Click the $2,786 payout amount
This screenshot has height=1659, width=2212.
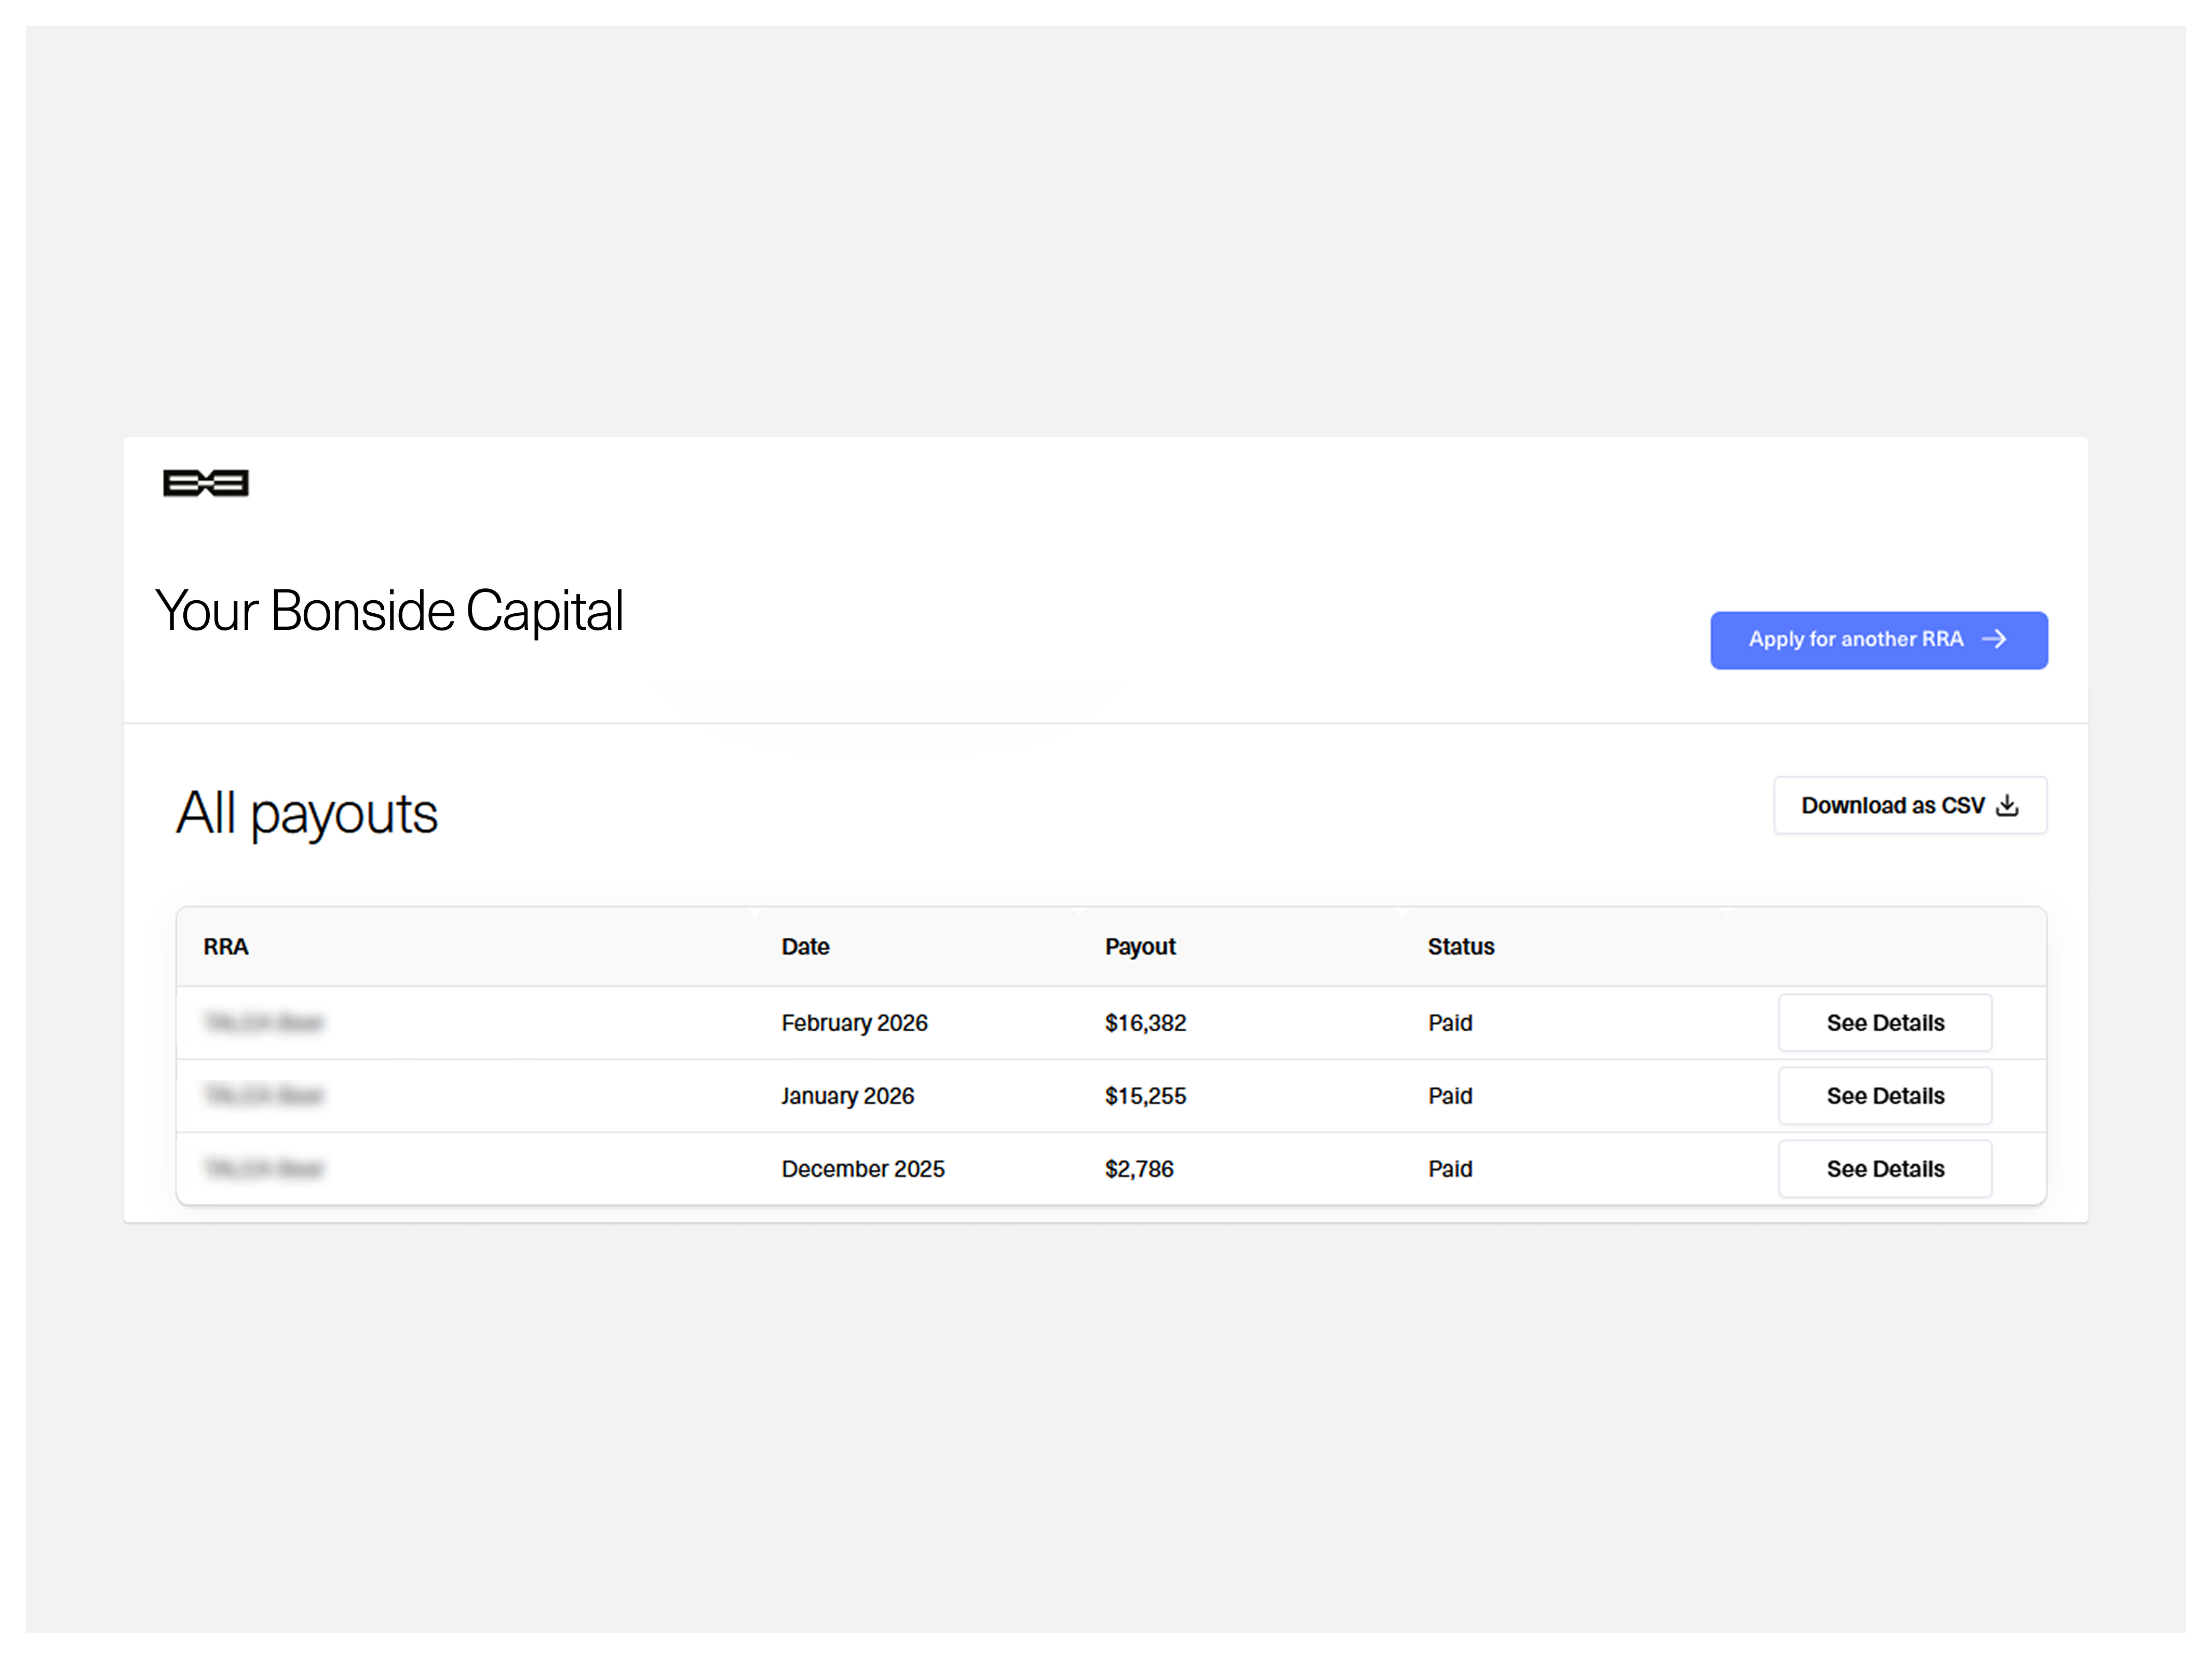pyautogui.click(x=1138, y=1169)
